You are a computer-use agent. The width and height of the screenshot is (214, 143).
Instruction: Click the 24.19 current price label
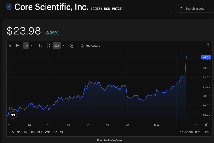pyautogui.click(x=206, y=57)
